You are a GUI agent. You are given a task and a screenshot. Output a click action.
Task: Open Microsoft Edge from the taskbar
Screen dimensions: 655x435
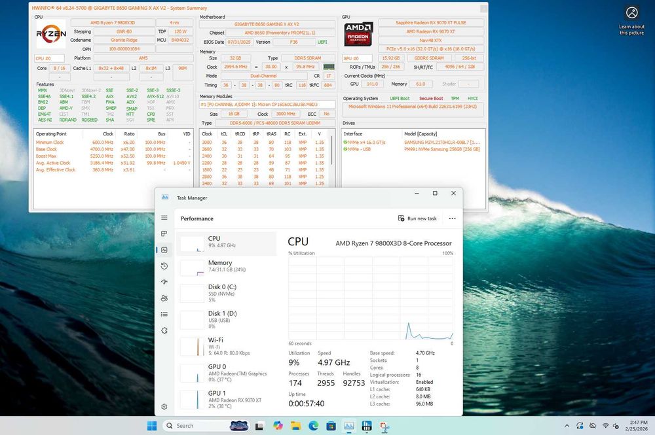313,426
